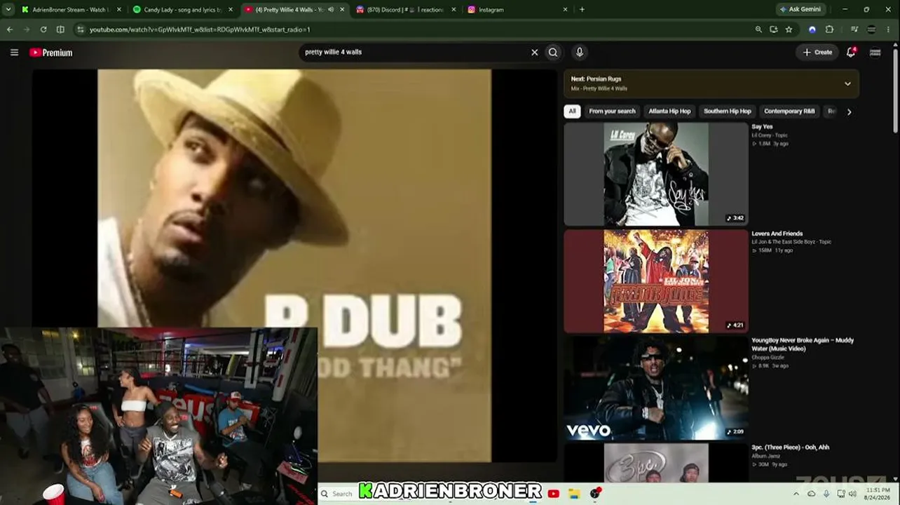
Task: Switch to AdrienBroner Stream tab
Action: point(71,10)
